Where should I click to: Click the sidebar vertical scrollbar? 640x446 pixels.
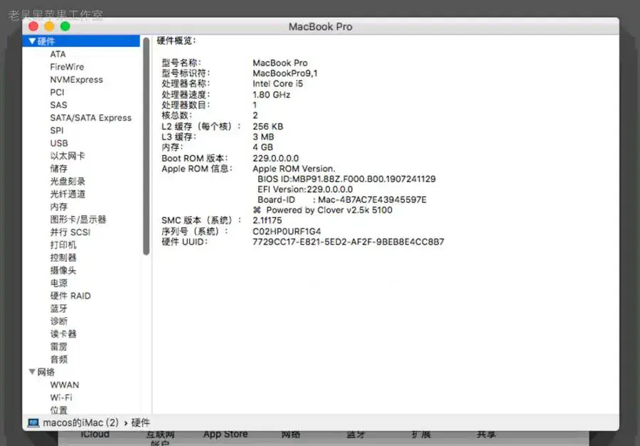tap(146, 147)
